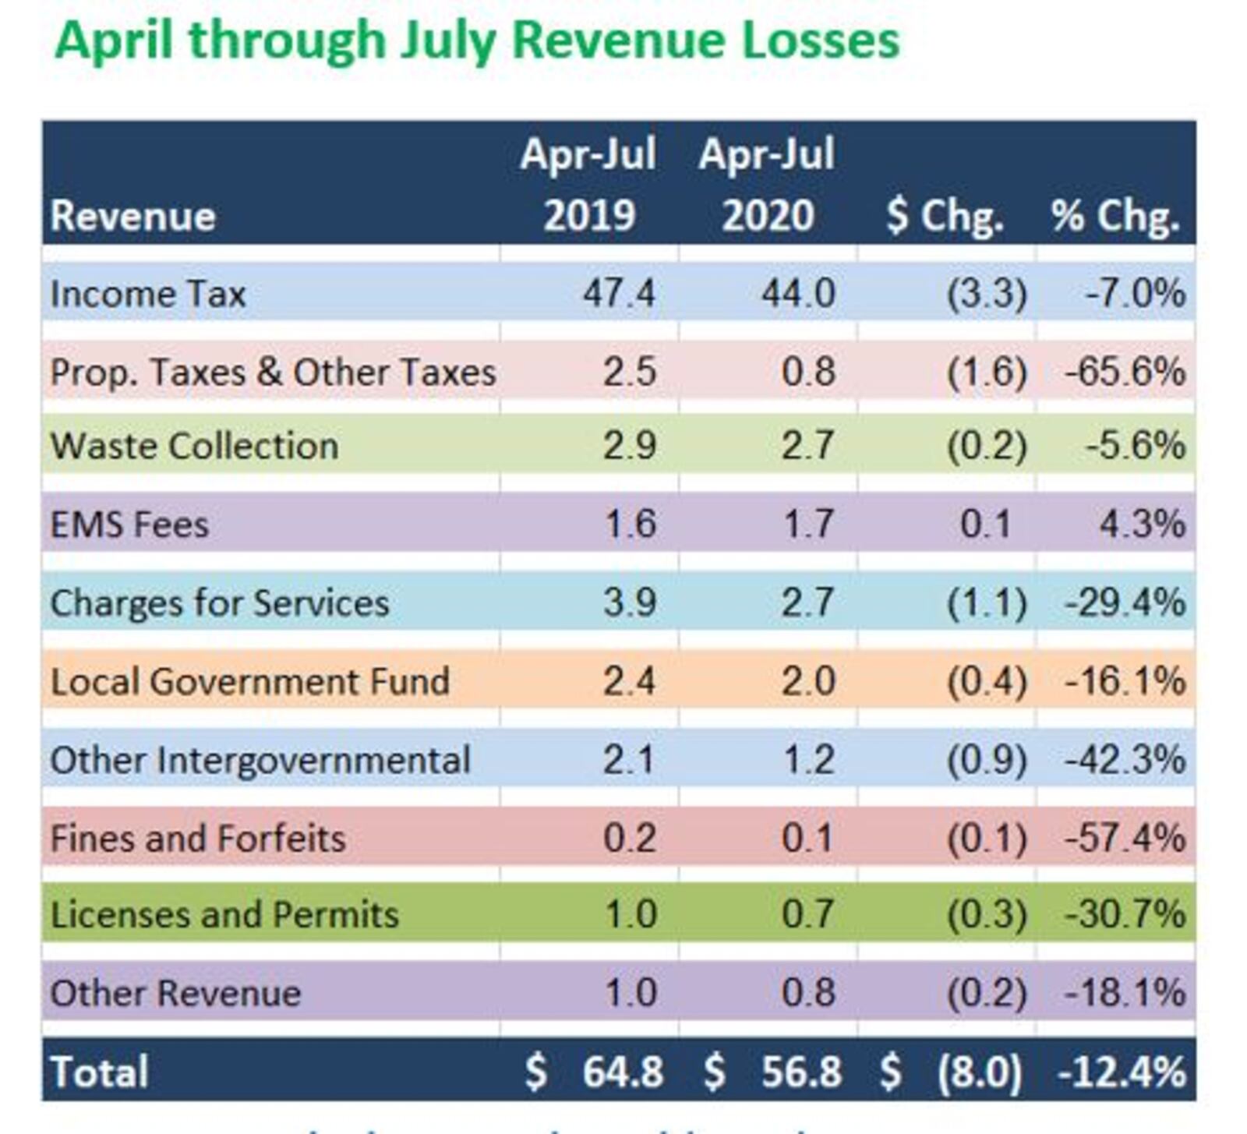
Task: Click the 'Licenses and Permits' row label
Action: [x=224, y=915]
